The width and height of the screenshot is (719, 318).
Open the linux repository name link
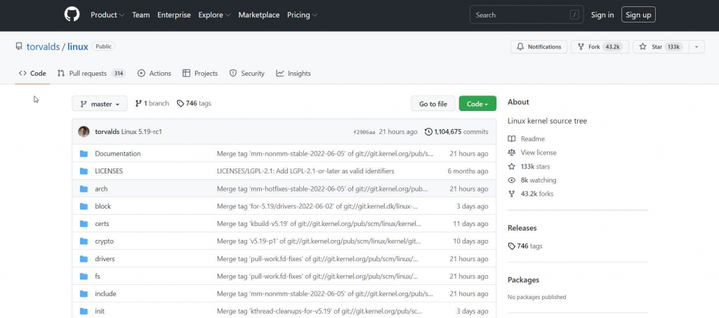pos(77,46)
